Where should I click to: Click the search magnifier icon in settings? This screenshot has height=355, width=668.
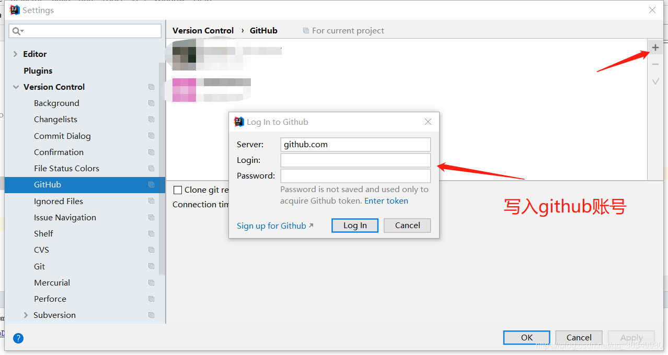coord(18,31)
